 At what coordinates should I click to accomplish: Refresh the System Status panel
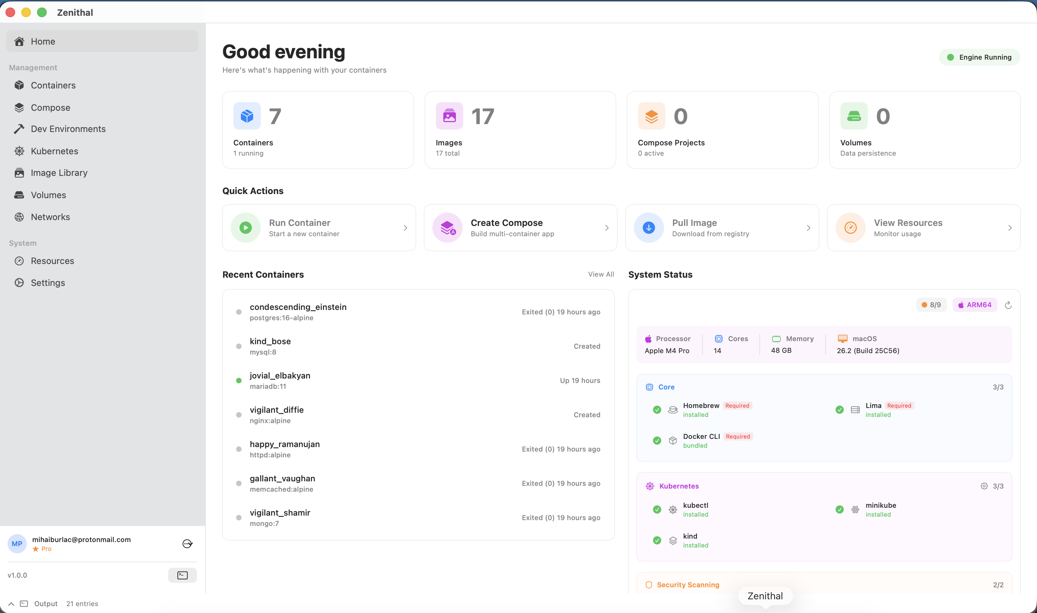coord(1009,305)
